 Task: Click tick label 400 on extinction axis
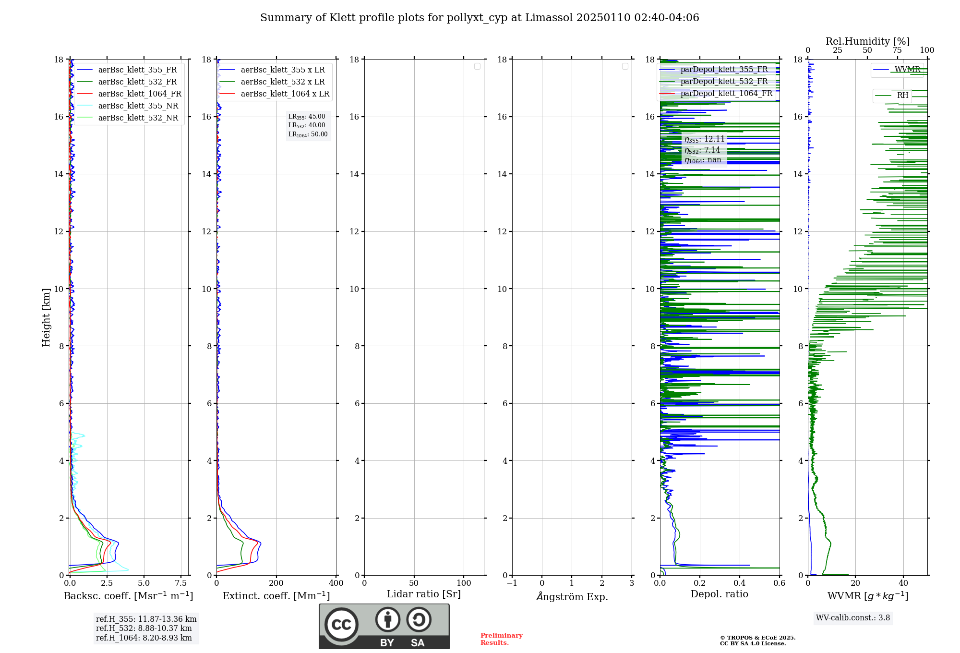(x=336, y=583)
